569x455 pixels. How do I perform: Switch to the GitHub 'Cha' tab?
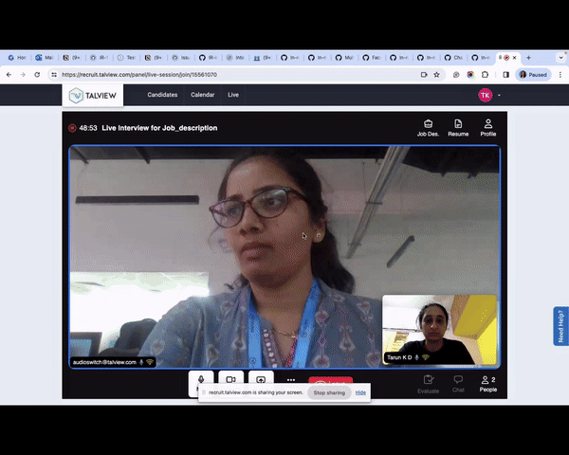(453, 58)
